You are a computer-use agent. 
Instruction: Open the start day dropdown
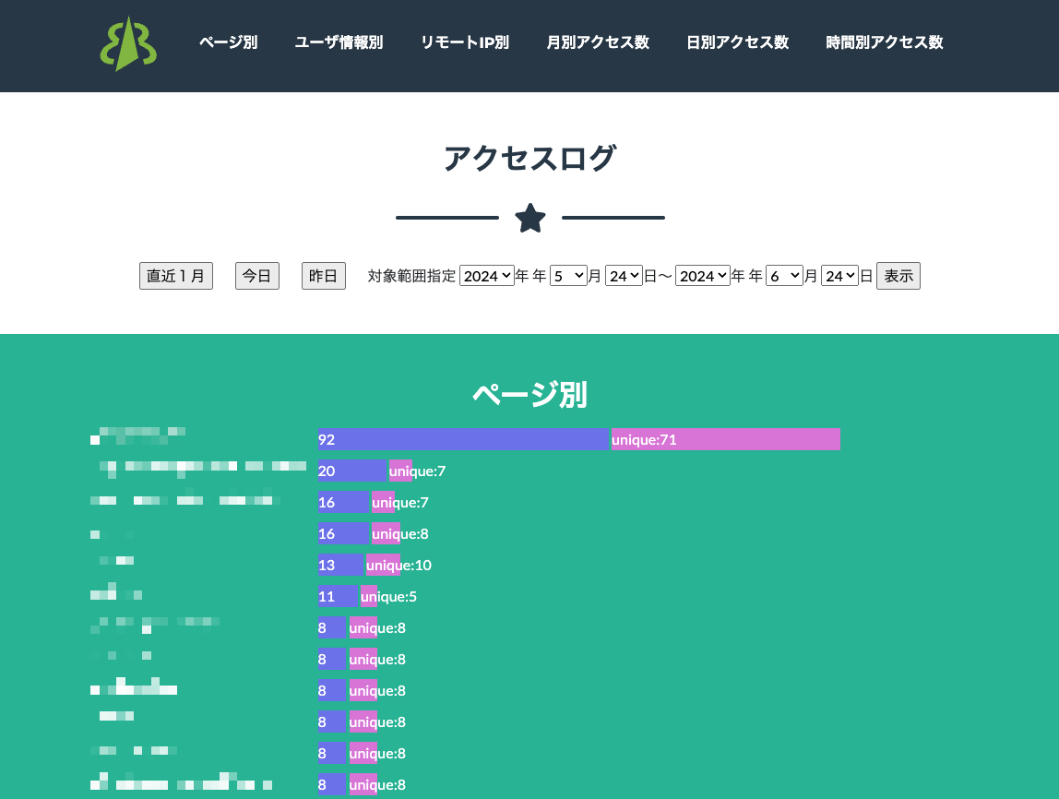click(624, 276)
